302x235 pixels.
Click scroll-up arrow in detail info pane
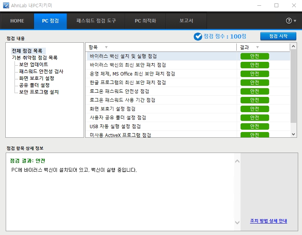237,161
